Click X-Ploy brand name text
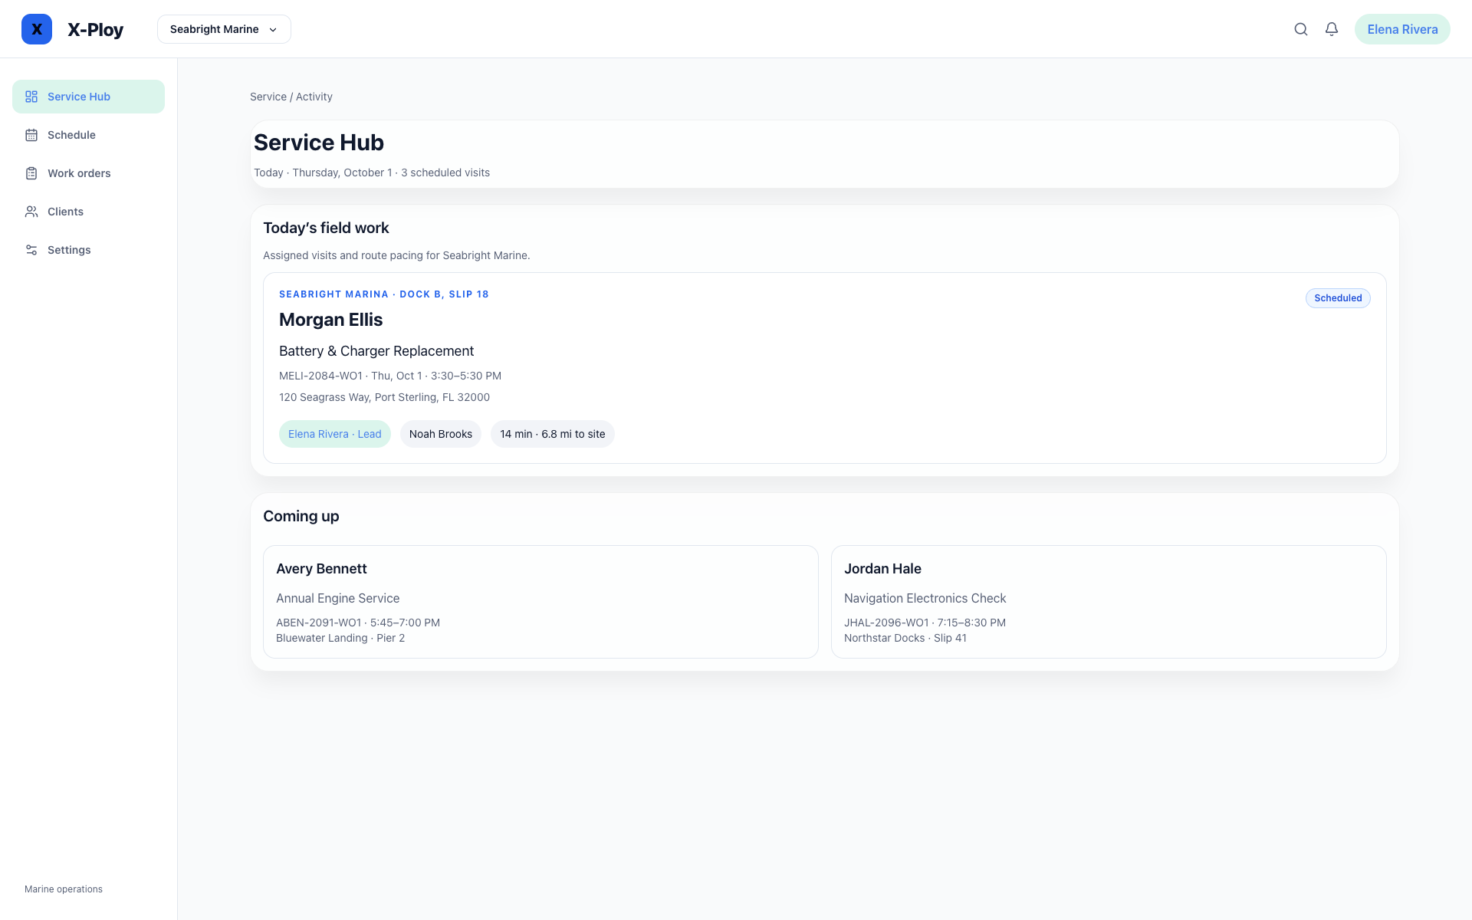 coord(95,29)
